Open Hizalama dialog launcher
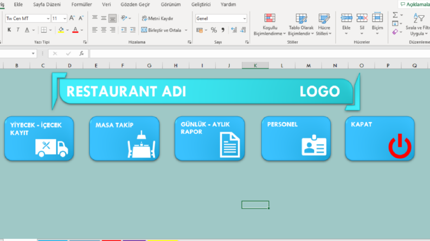Image resolution: width=430 pixels, height=241 pixels. (x=189, y=42)
